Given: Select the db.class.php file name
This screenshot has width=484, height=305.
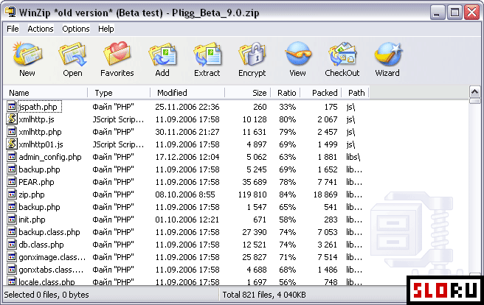Looking at the screenshot, I should click(41, 245).
